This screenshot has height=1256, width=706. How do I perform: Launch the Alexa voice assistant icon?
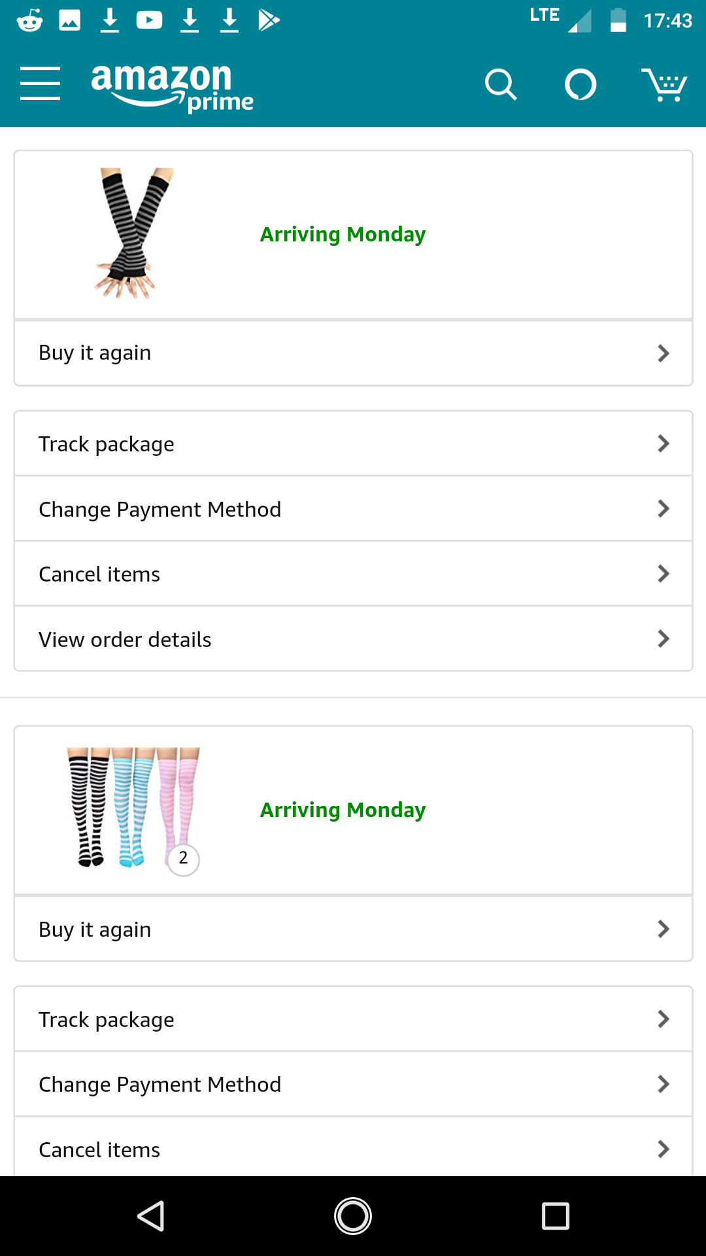(x=580, y=84)
